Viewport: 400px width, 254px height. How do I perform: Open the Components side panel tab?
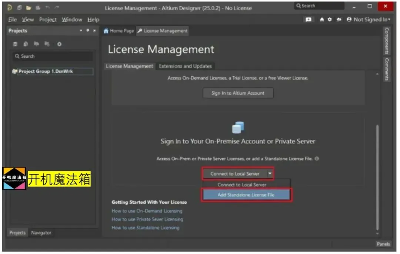[x=387, y=41]
